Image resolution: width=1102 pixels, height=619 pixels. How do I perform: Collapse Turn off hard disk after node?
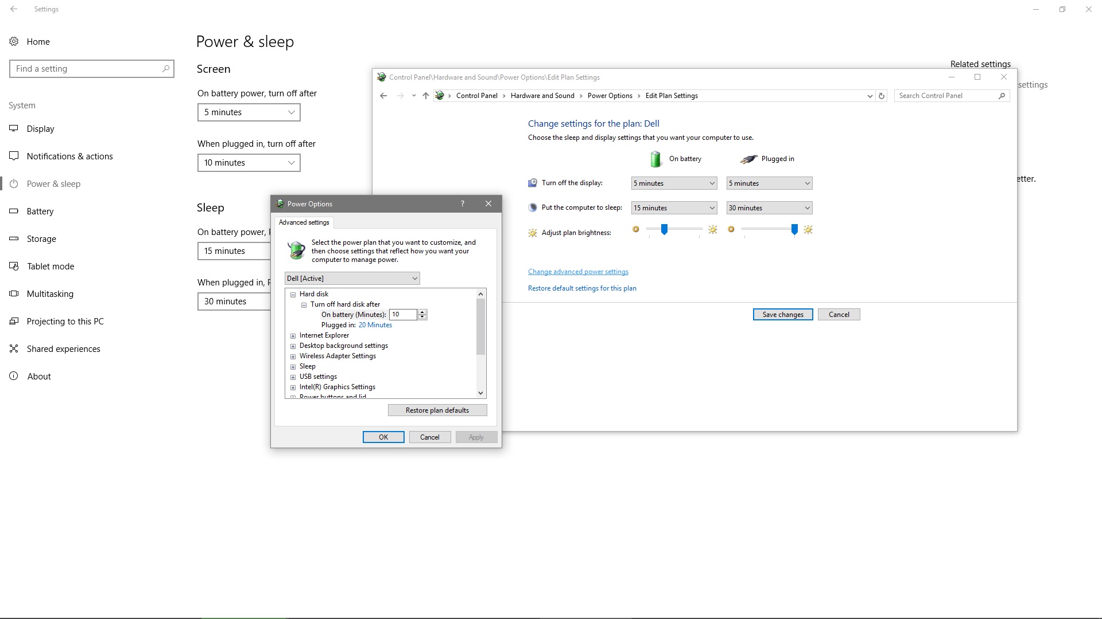[304, 305]
